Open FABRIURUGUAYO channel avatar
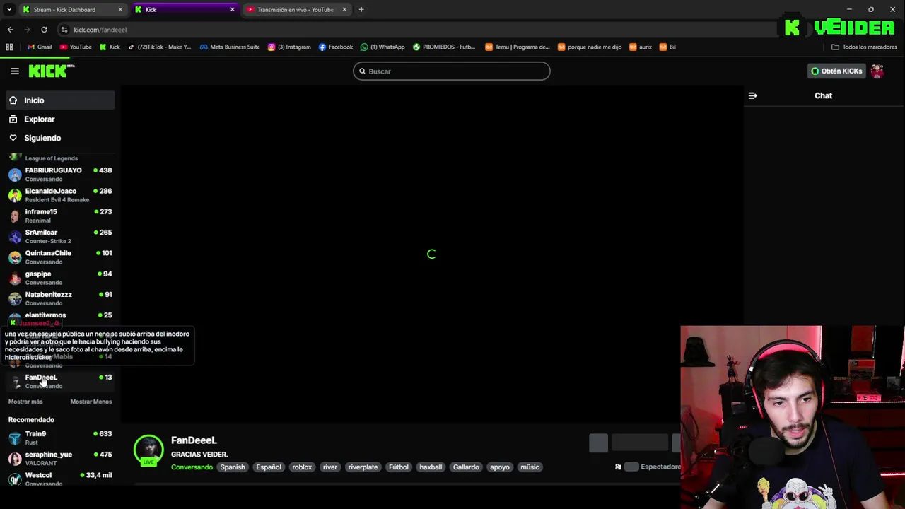 click(x=15, y=175)
